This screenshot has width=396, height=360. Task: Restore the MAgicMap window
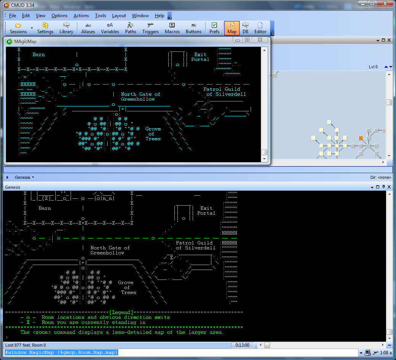tap(247, 40)
